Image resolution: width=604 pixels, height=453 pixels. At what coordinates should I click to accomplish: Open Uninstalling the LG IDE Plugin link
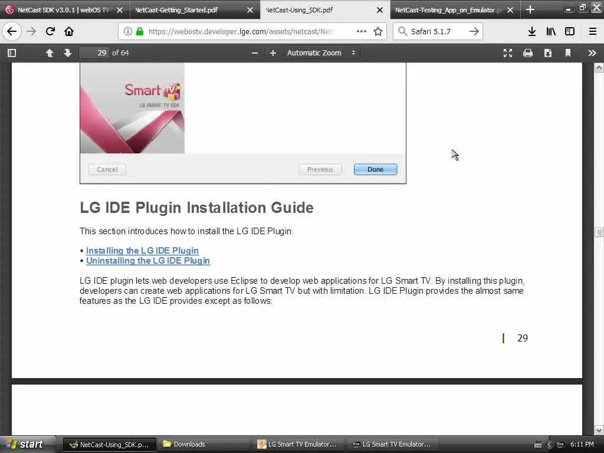[148, 261]
